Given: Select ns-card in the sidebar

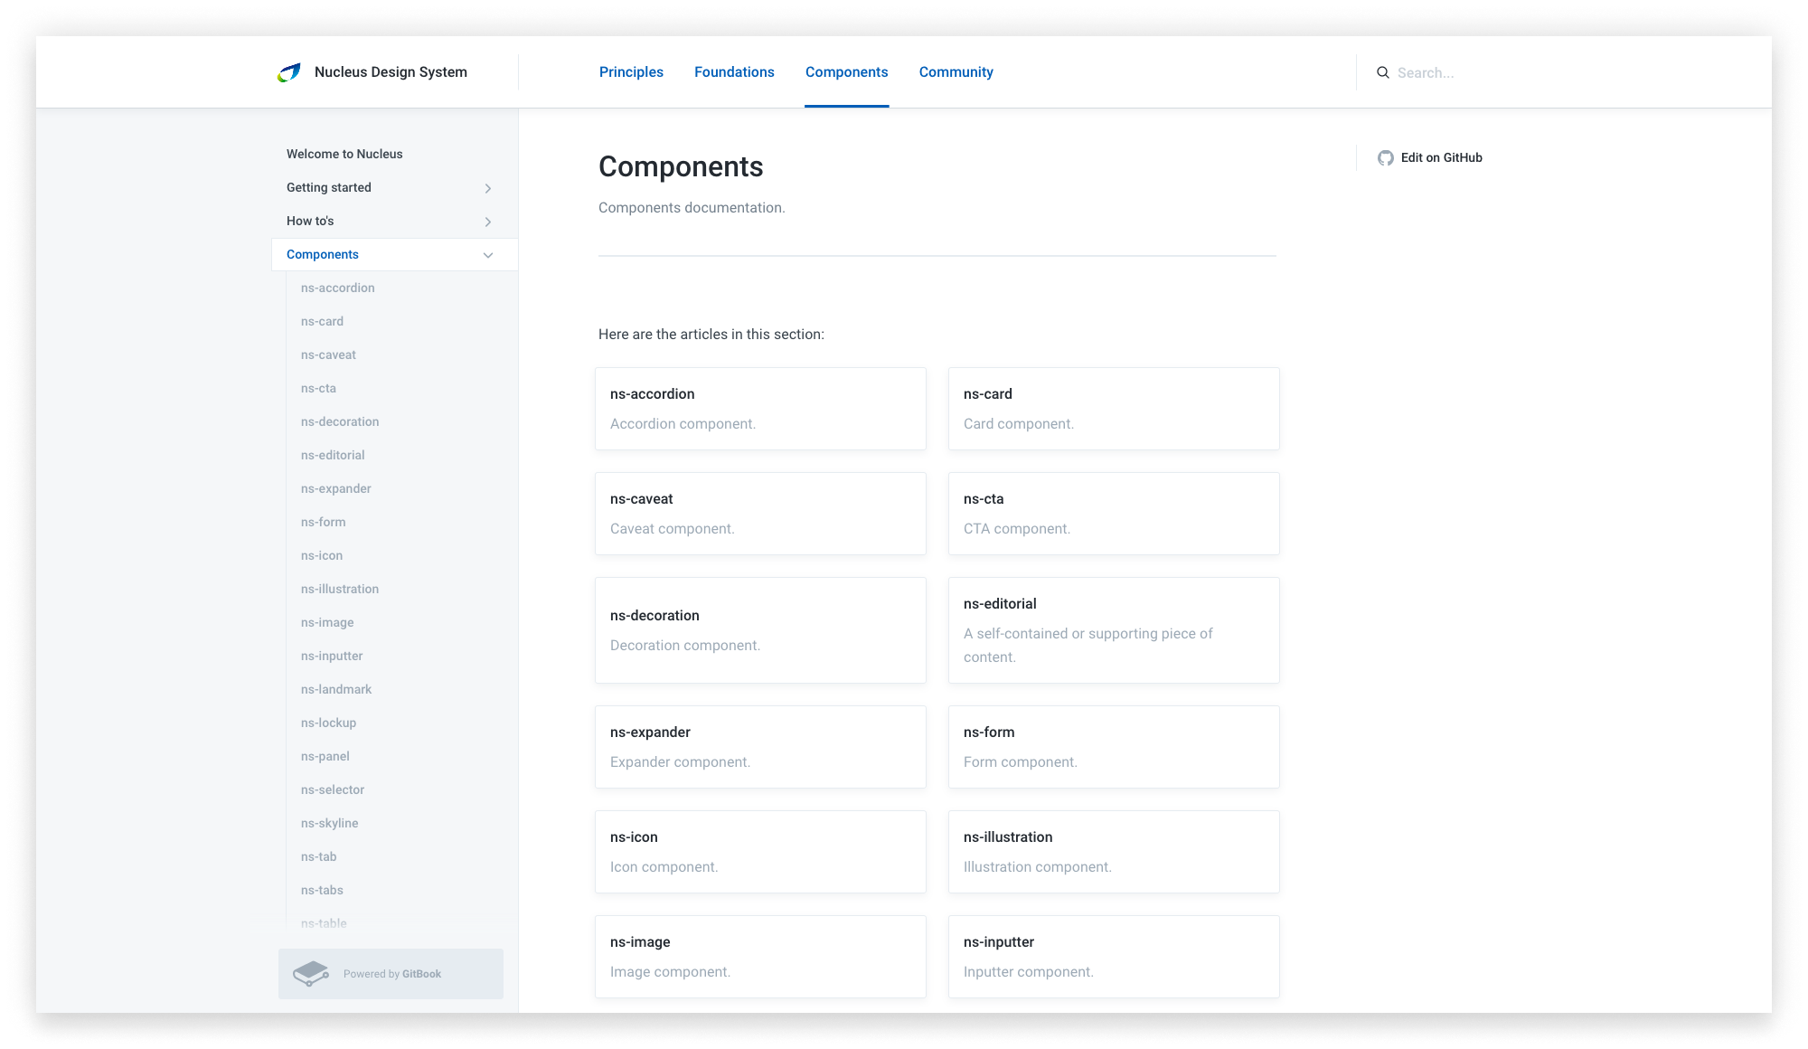Looking at the screenshot, I should pyautogui.click(x=322, y=321).
